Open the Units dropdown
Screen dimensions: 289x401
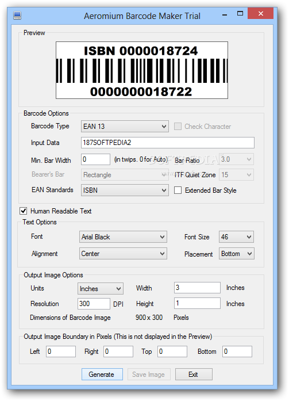click(x=101, y=288)
